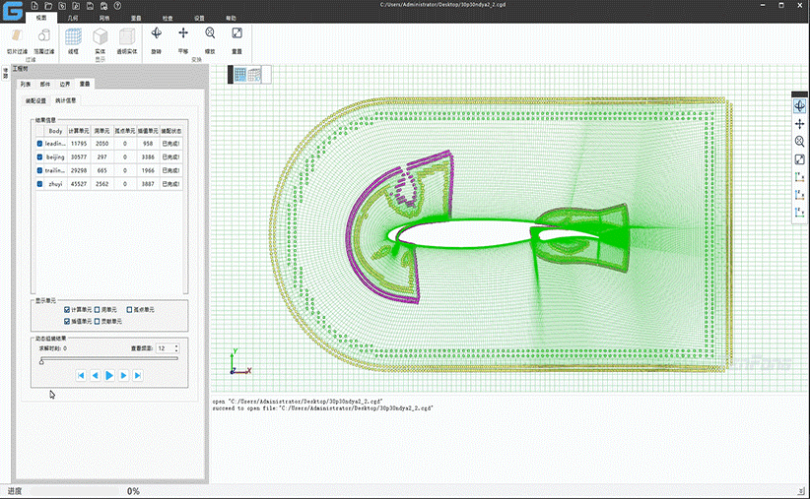Jump to first frame of animation
The width and height of the screenshot is (810, 499).
[81, 376]
